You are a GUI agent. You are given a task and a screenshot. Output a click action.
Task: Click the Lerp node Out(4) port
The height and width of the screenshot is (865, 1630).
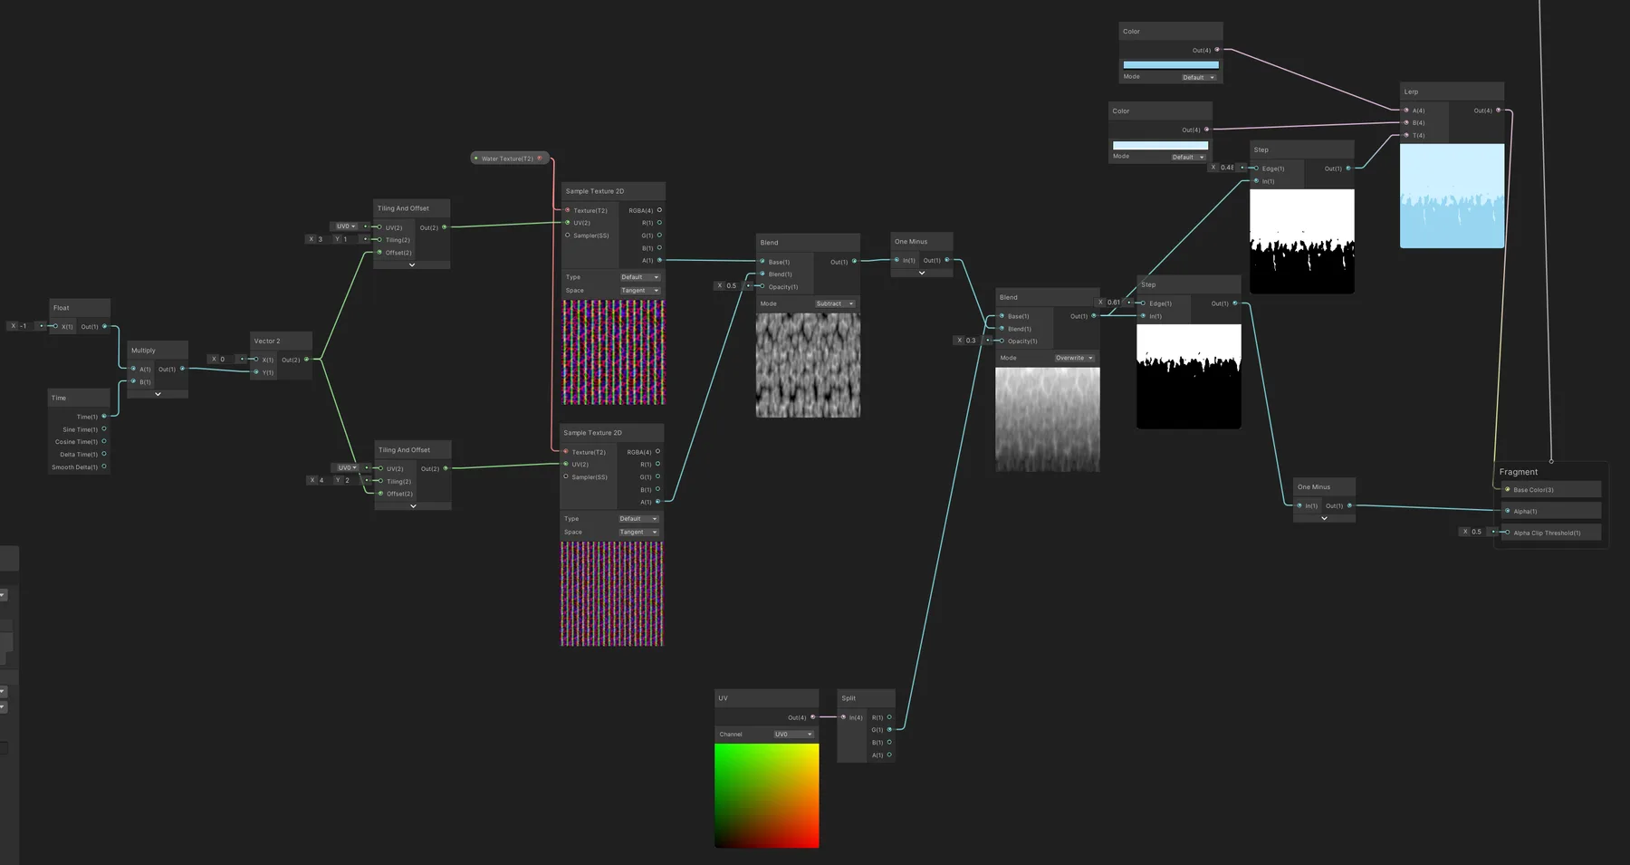click(1498, 111)
